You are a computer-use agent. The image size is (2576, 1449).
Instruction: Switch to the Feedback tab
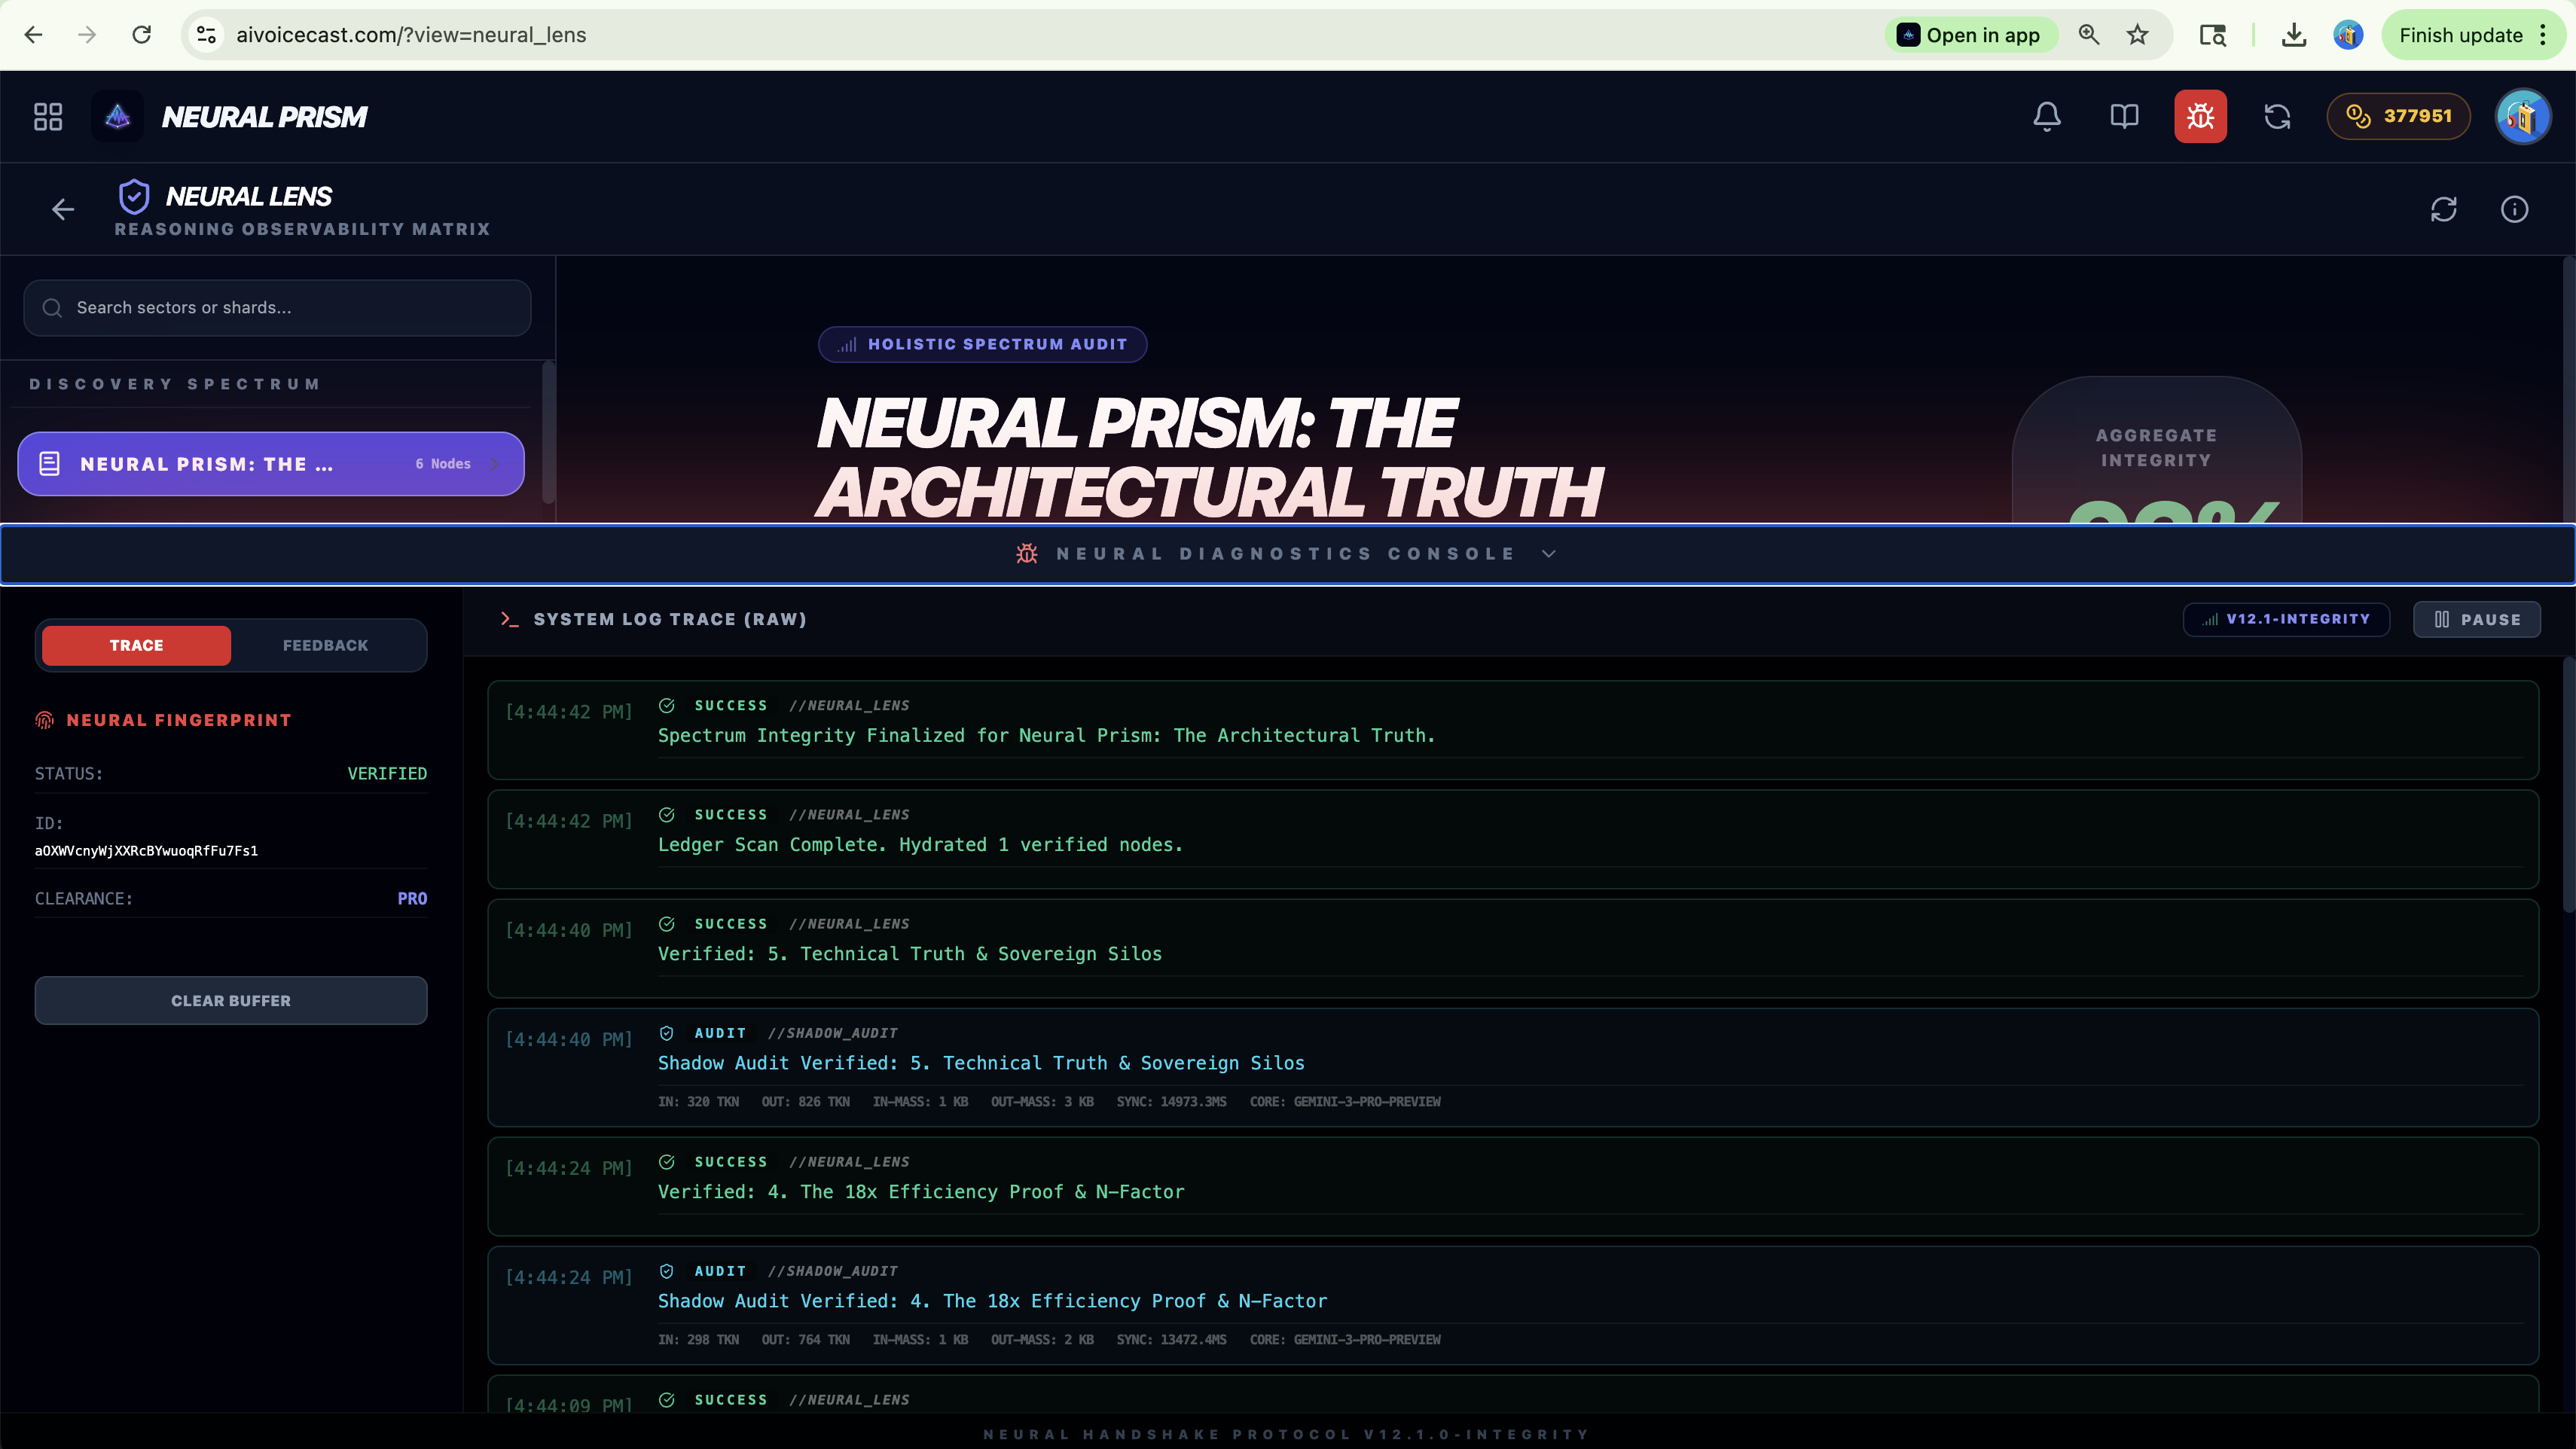(325, 645)
